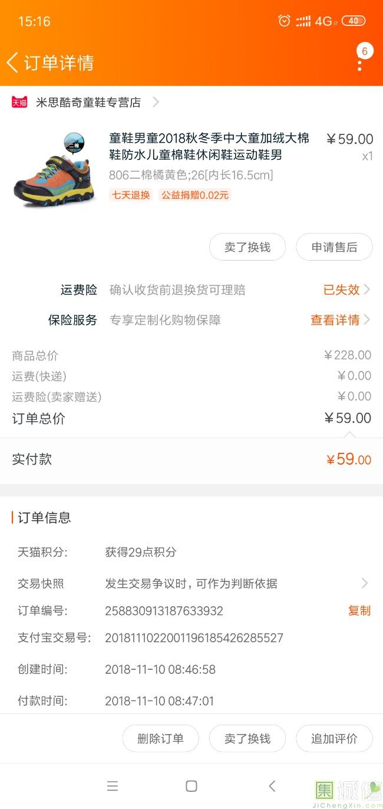The height and width of the screenshot is (809, 383).
Task: Open the product title 童鞋男童2018秋冬季
Action: pos(209,146)
